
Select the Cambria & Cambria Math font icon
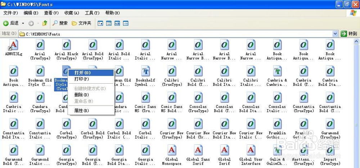[277, 71]
